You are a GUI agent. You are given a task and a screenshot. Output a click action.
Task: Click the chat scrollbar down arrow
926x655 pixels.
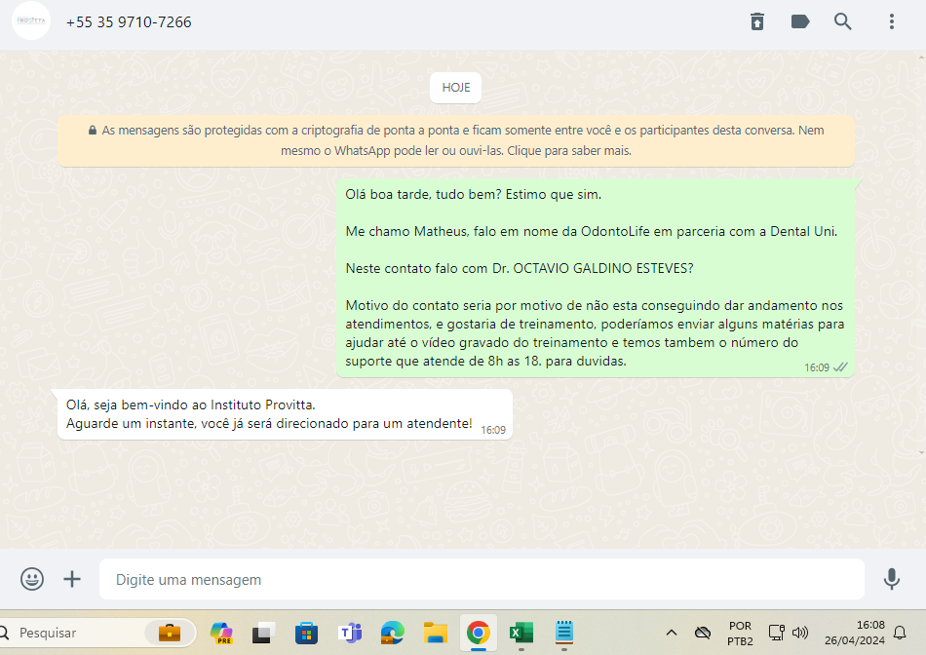(922, 452)
